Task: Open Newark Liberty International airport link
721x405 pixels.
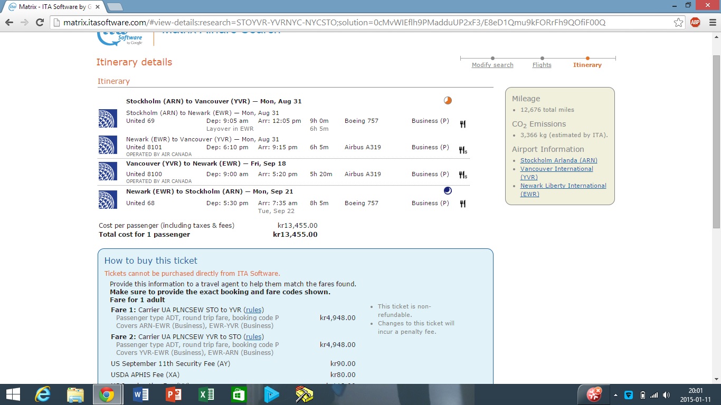Action: click(x=563, y=186)
